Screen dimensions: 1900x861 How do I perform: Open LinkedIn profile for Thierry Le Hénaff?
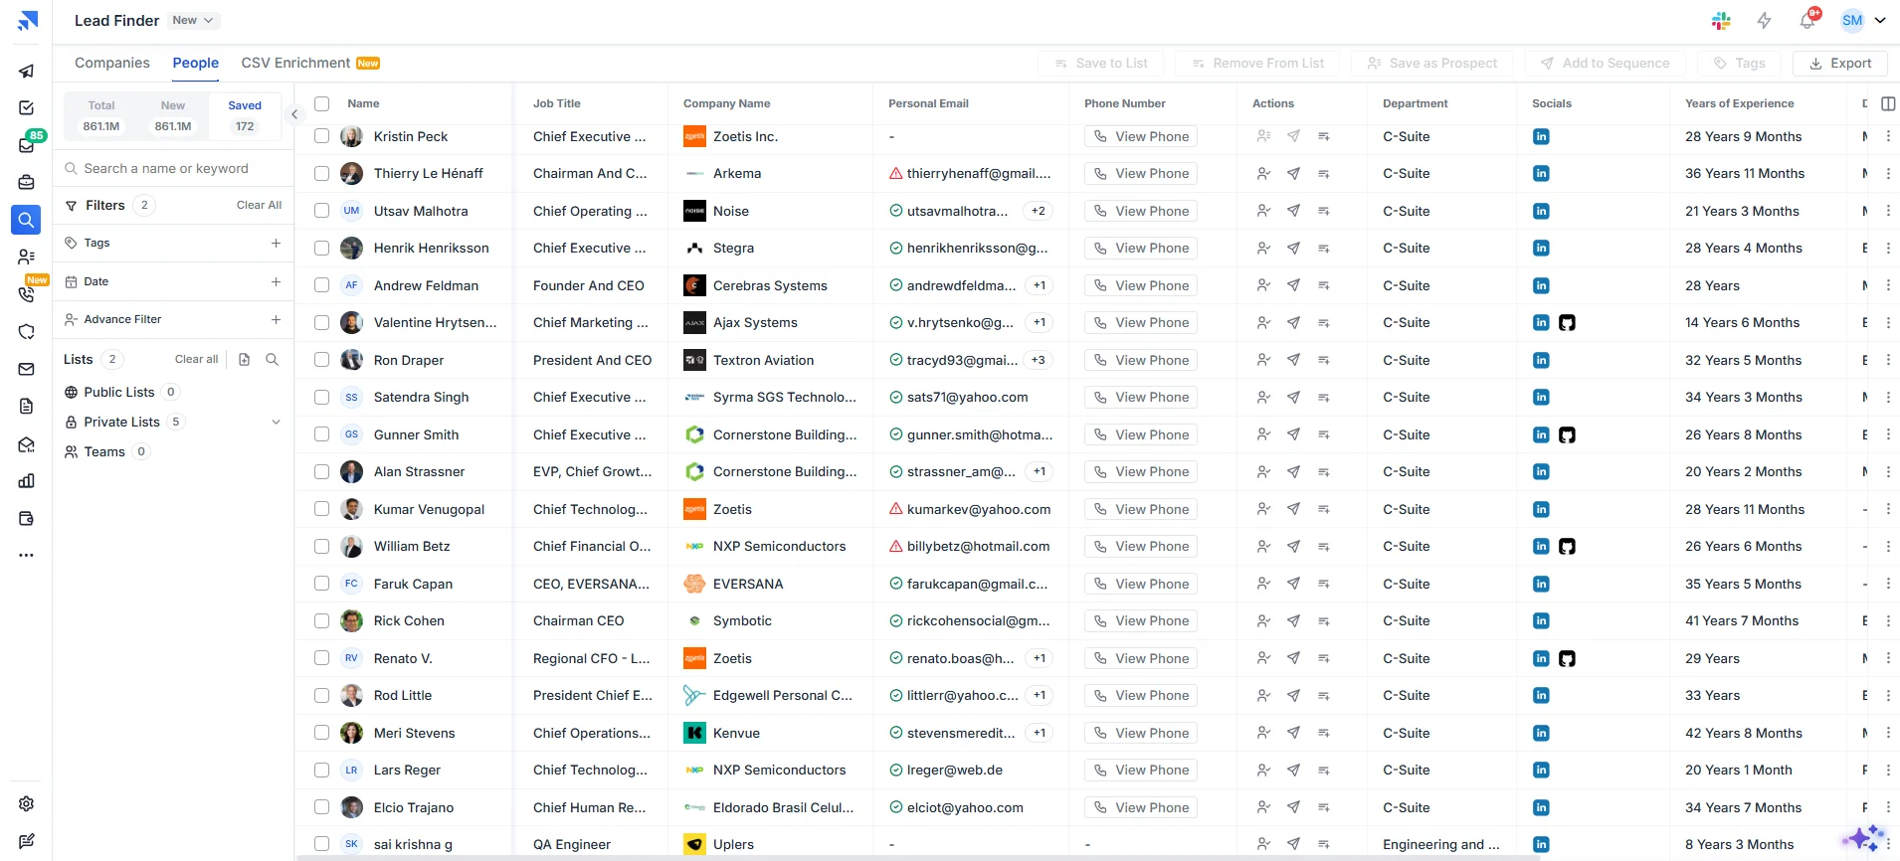(1541, 173)
